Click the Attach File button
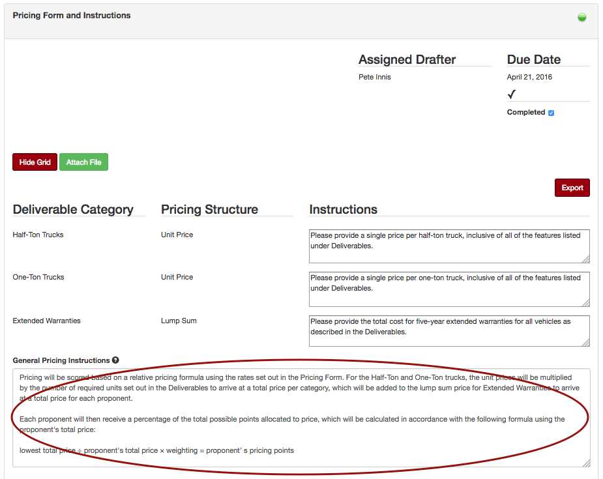This screenshot has height=479, width=603. pyautogui.click(x=83, y=162)
